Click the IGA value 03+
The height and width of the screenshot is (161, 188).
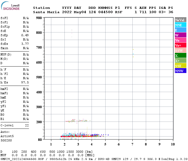162,12
